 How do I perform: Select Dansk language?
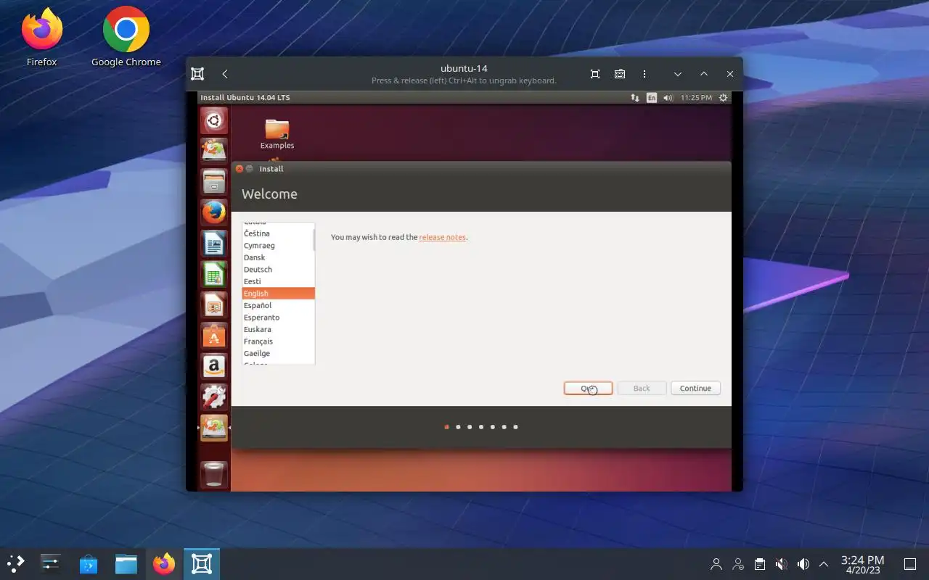pos(278,257)
